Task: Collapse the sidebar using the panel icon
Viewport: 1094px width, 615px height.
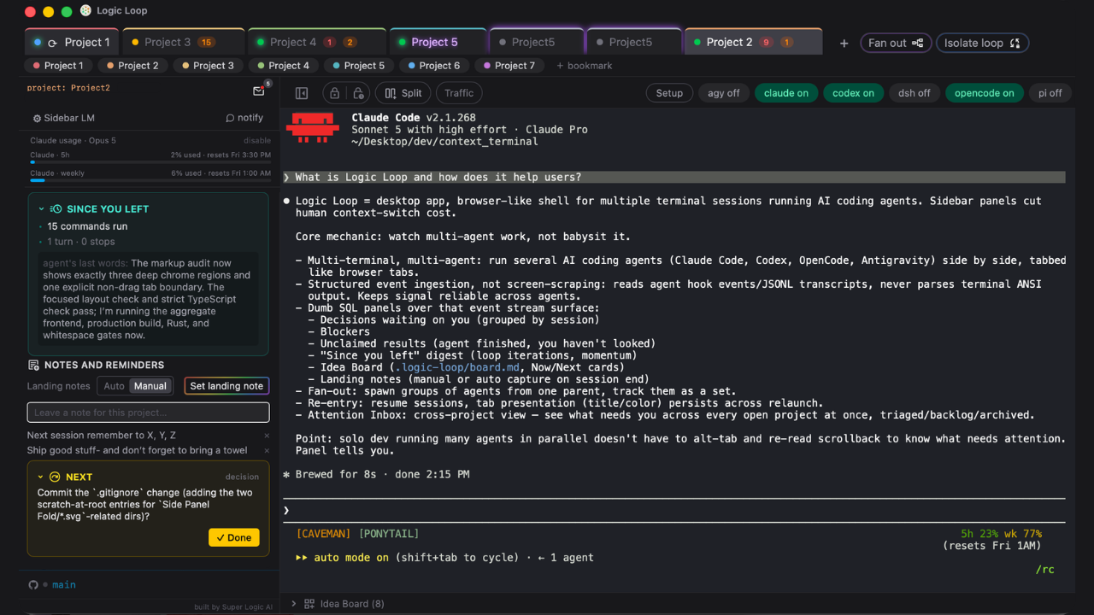Action: (302, 93)
